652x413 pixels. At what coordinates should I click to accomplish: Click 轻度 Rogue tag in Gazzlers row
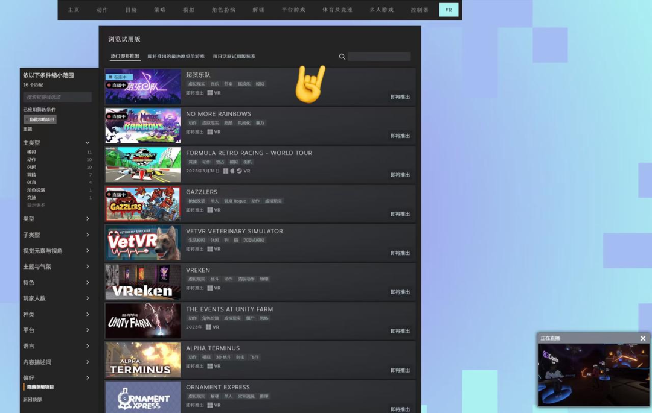[x=235, y=201]
